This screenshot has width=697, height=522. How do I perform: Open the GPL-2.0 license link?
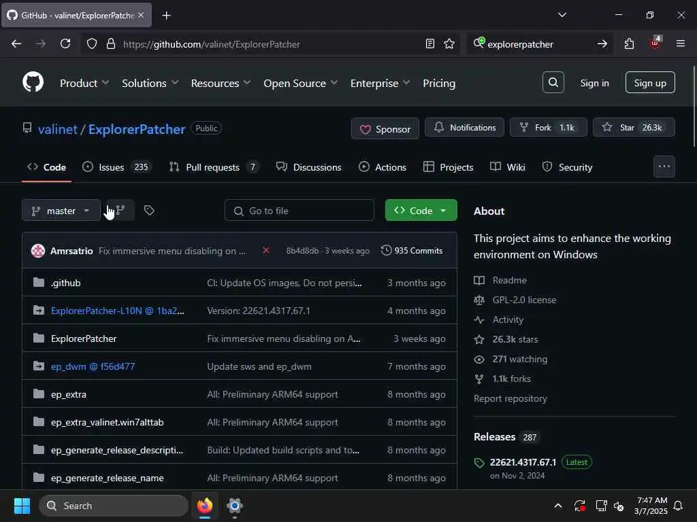tap(524, 300)
